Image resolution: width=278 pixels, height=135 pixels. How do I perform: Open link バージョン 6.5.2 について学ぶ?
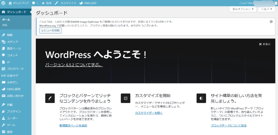[74, 65]
